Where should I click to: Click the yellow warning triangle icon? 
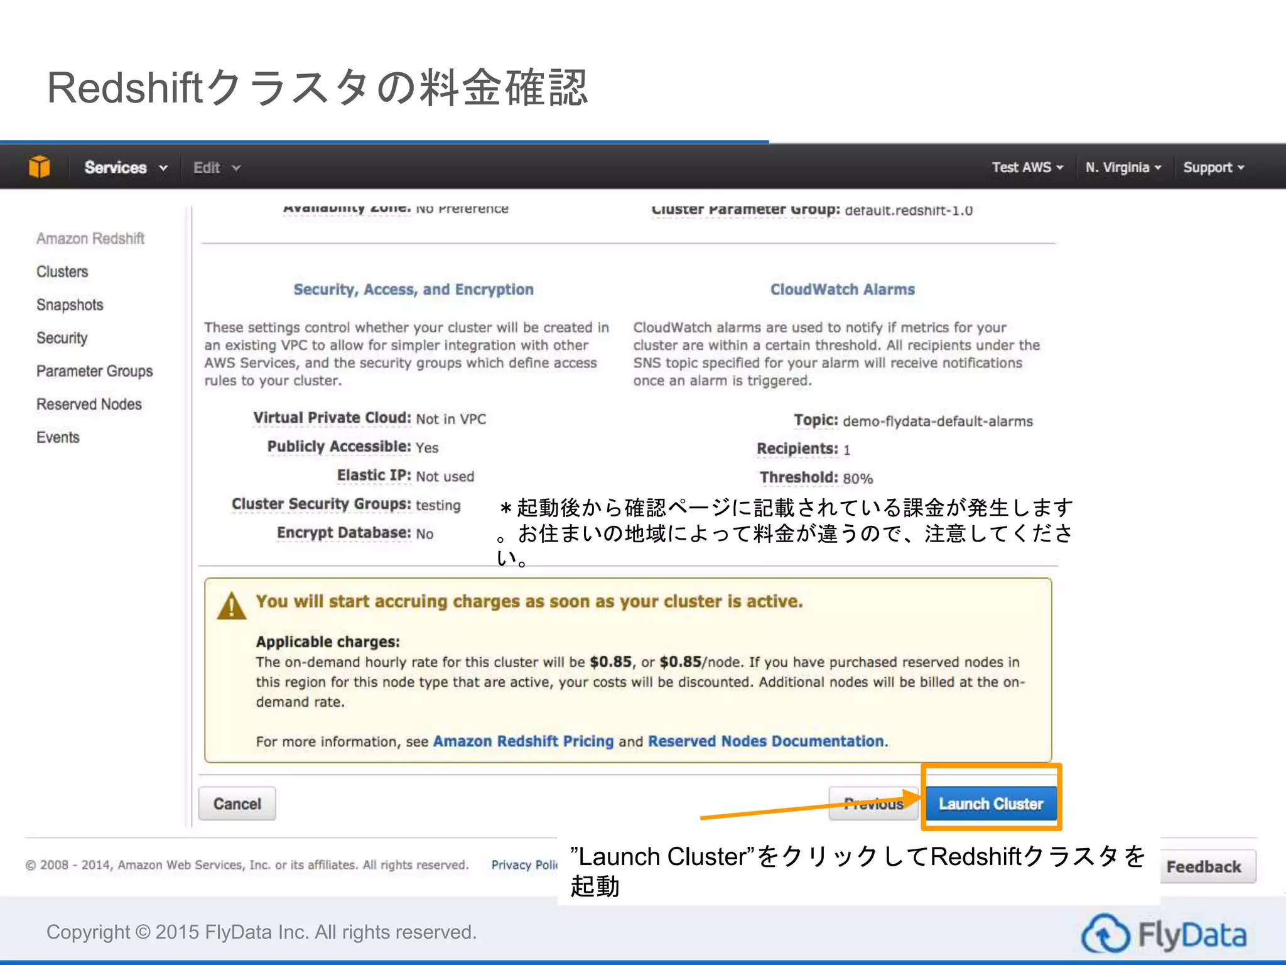click(232, 606)
